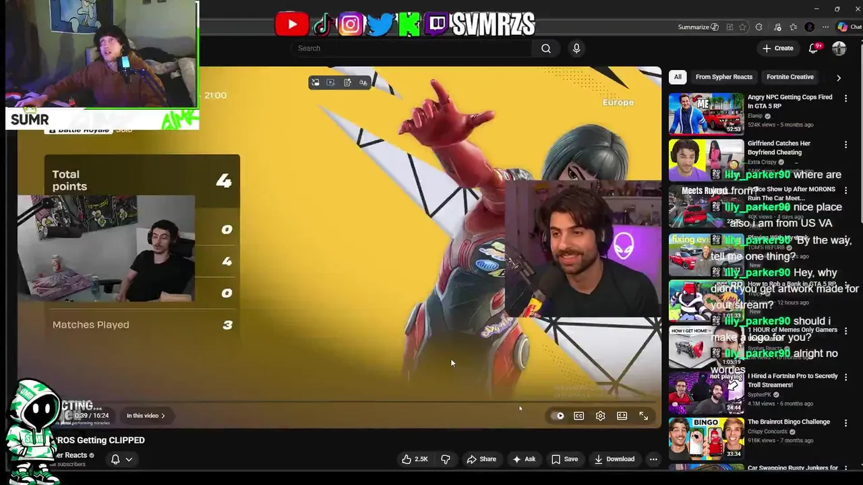Like the video with 2.5K likes
Image resolution: width=863 pixels, height=485 pixels.
click(x=415, y=459)
